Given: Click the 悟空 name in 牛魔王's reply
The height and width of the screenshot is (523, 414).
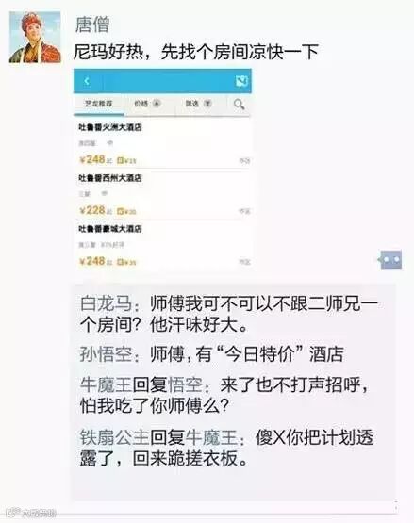Looking at the screenshot, I should (185, 385).
